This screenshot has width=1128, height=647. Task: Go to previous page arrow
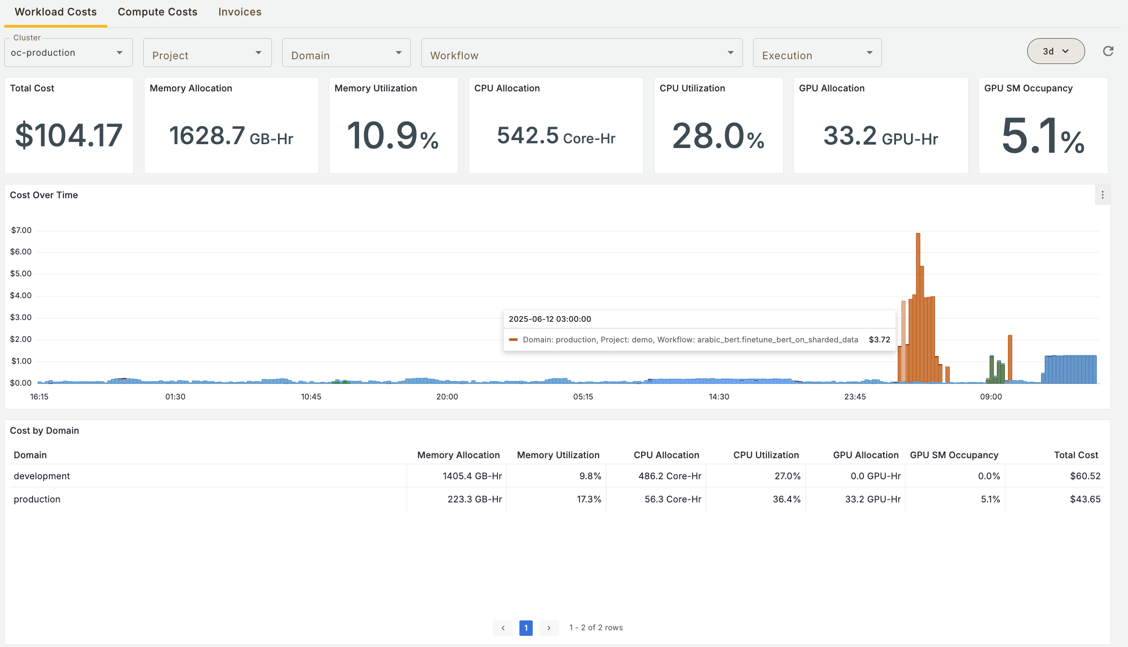(503, 628)
